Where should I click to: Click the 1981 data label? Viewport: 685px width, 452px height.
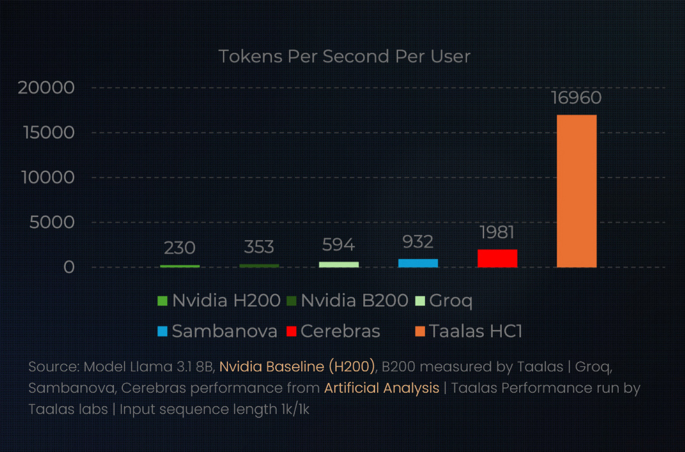(497, 233)
